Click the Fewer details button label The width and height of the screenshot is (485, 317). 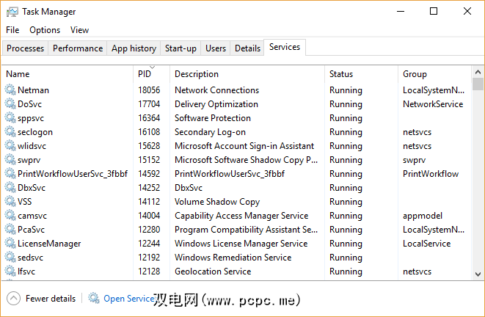click(50, 299)
